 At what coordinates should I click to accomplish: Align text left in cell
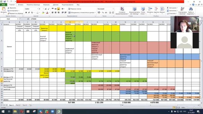(53, 13)
